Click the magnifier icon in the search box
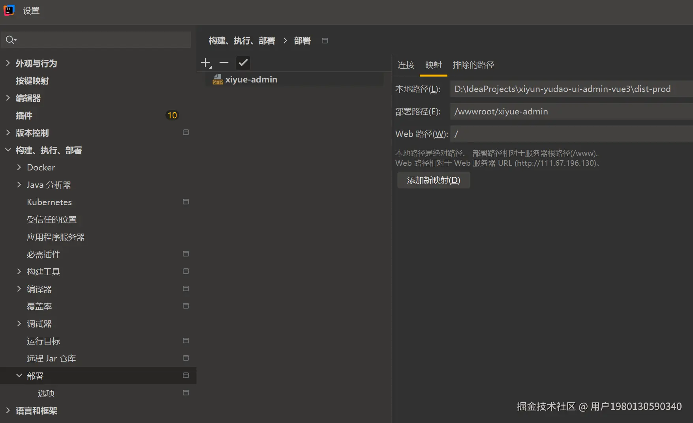 (x=11, y=40)
